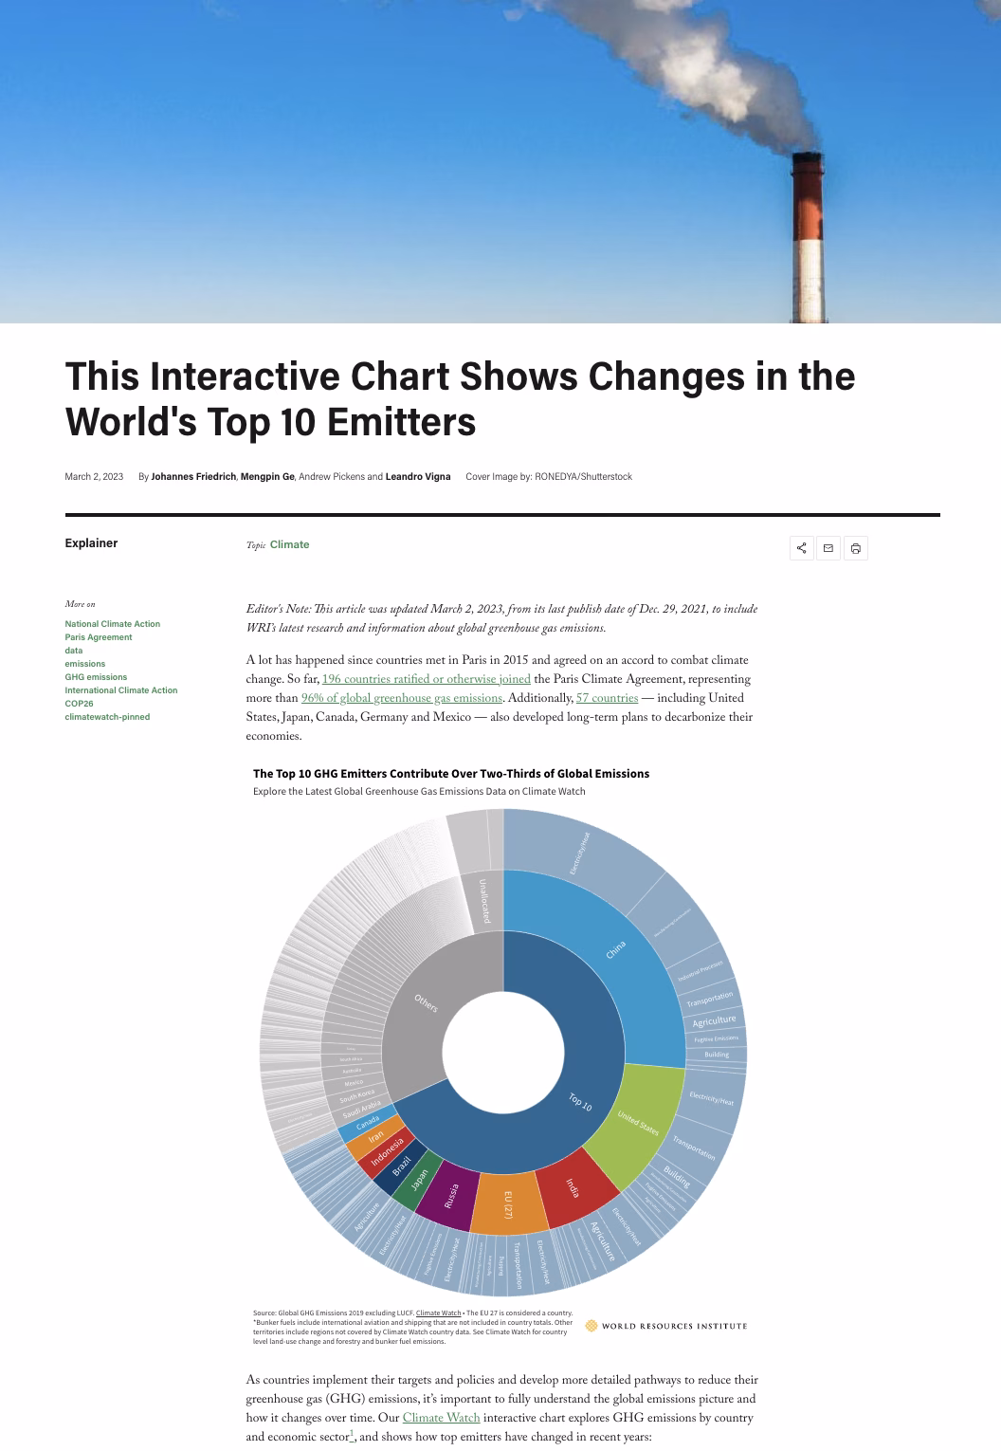
Task: Open author Johannes Friedrich's profile
Action: click(x=193, y=476)
